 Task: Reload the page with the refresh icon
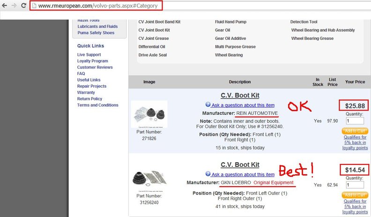pyautogui.click(x=23, y=6)
